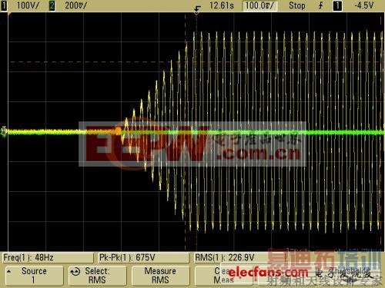The width and height of the screenshot is (385, 288).
Task: Click the Clear Meas softkey
Action: 223,275
